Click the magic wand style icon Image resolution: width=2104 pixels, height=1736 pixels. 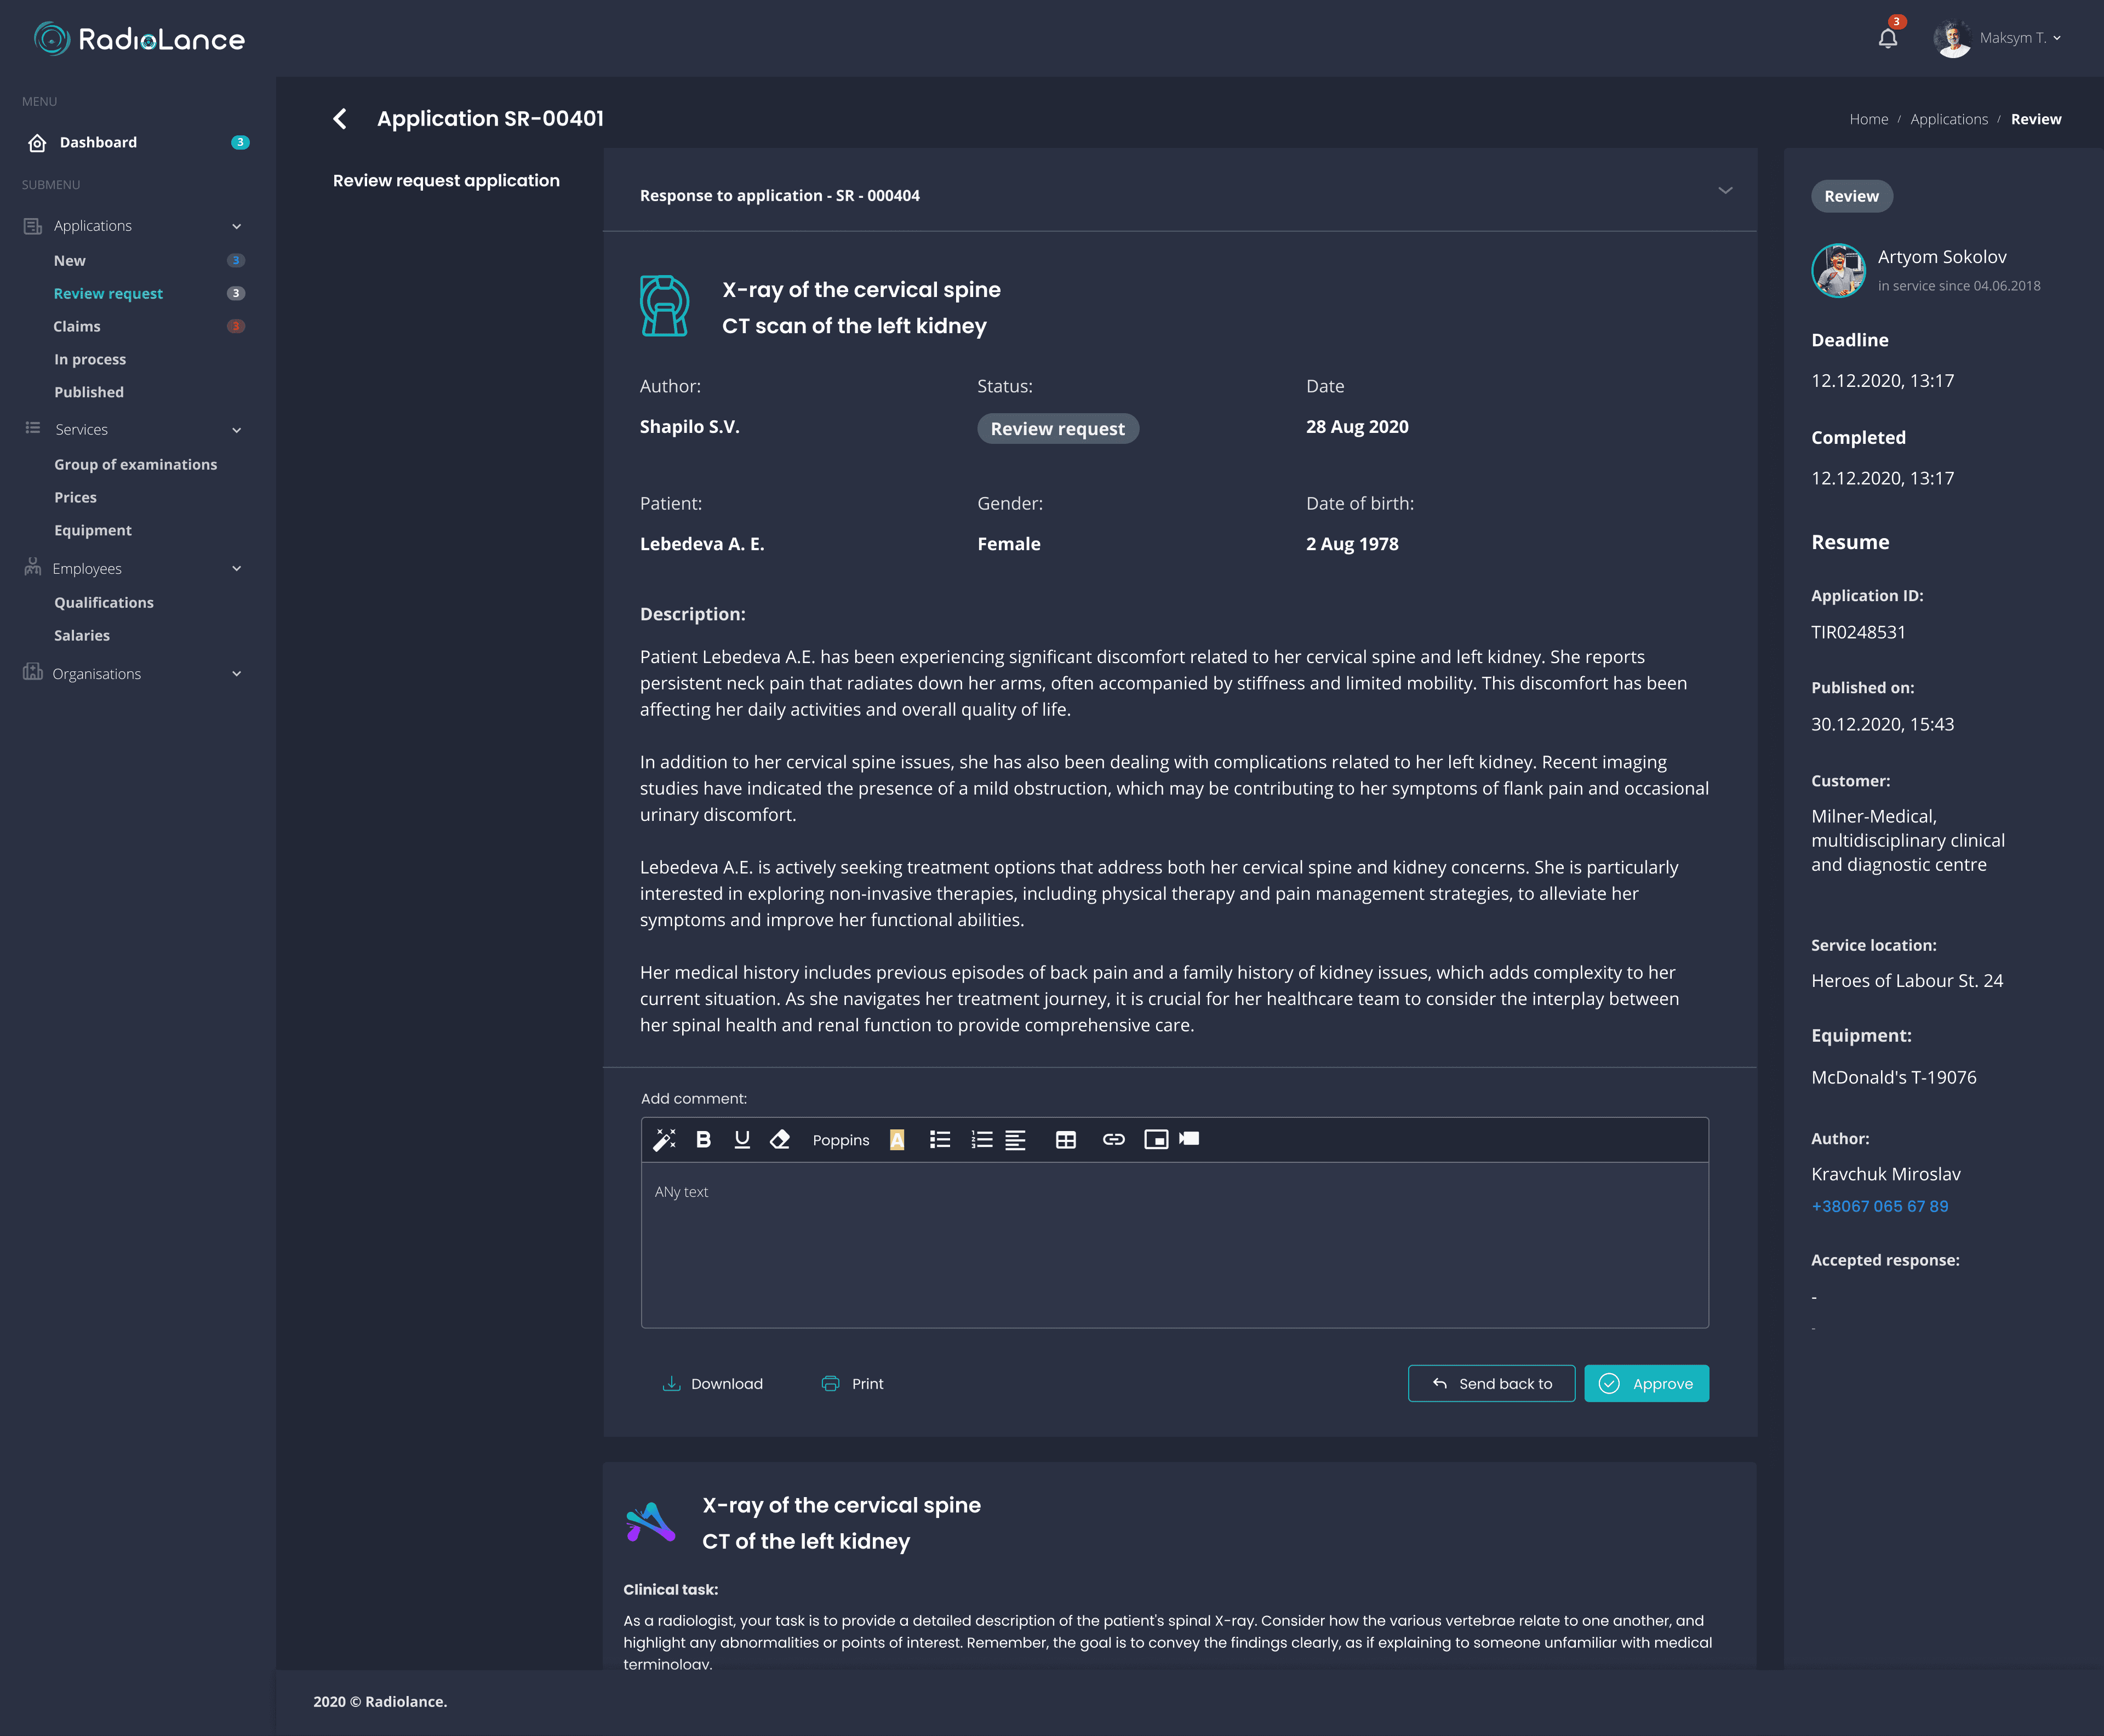coord(664,1140)
